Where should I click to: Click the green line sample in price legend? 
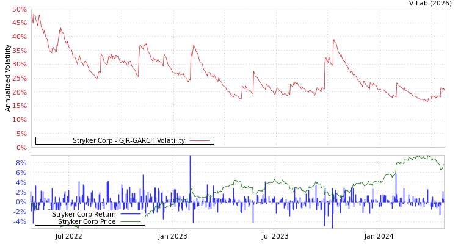click(x=130, y=222)
